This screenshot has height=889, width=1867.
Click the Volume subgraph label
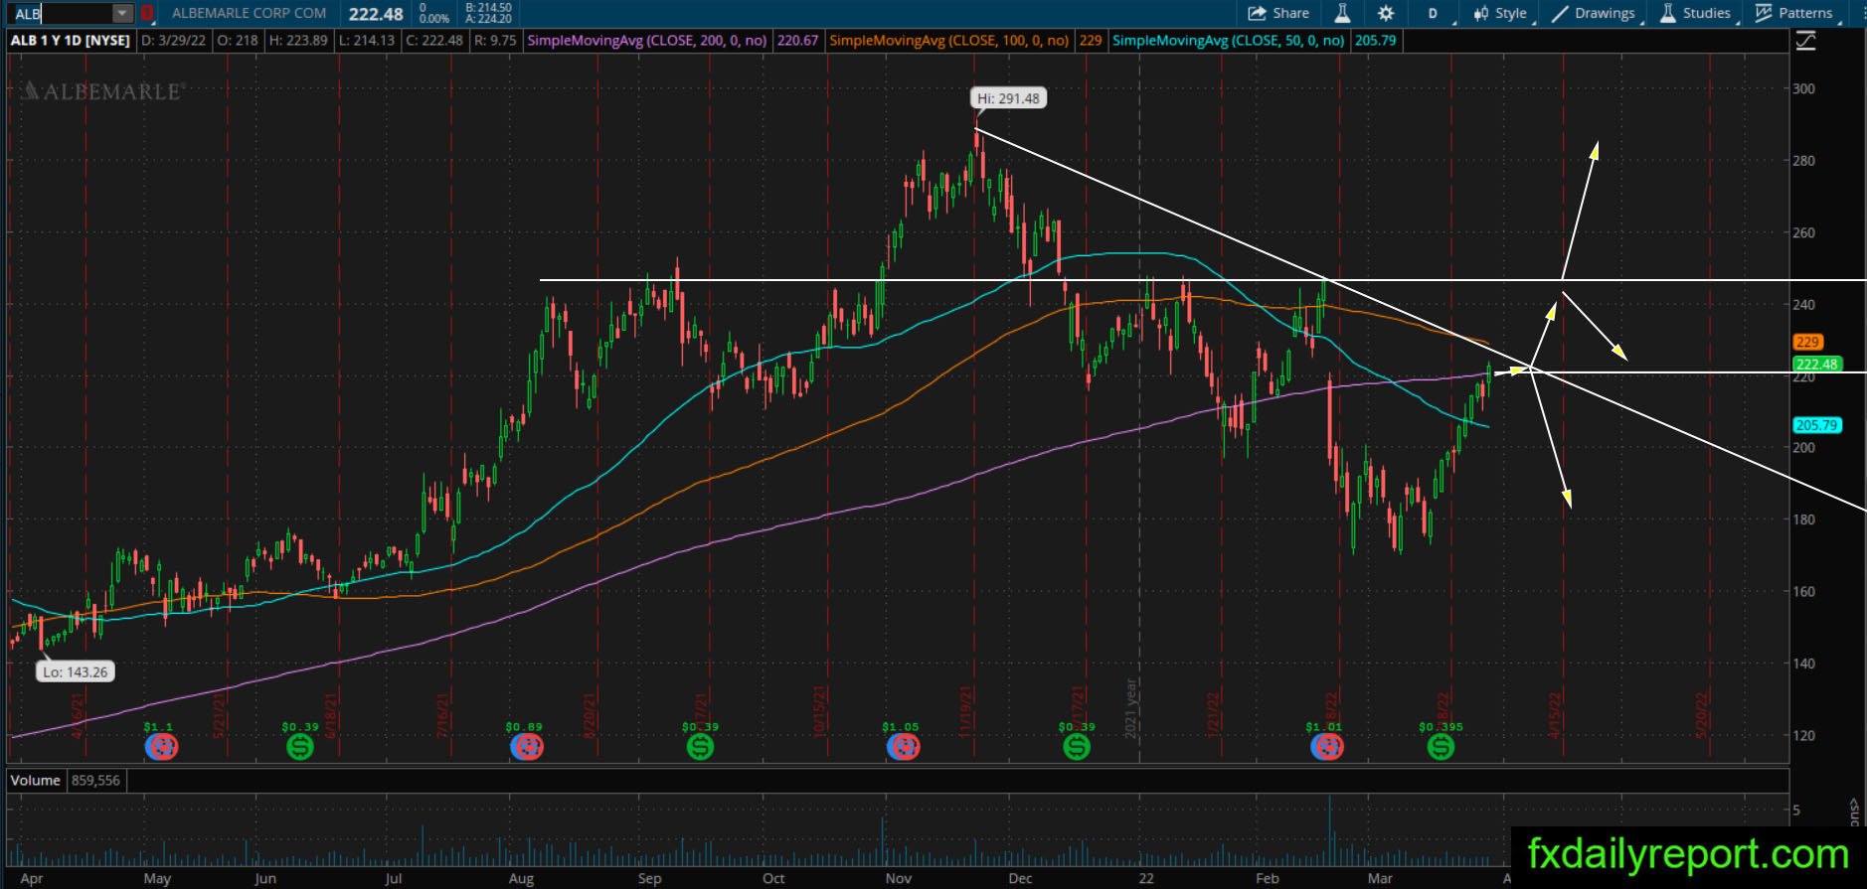(x=36, y=781)
